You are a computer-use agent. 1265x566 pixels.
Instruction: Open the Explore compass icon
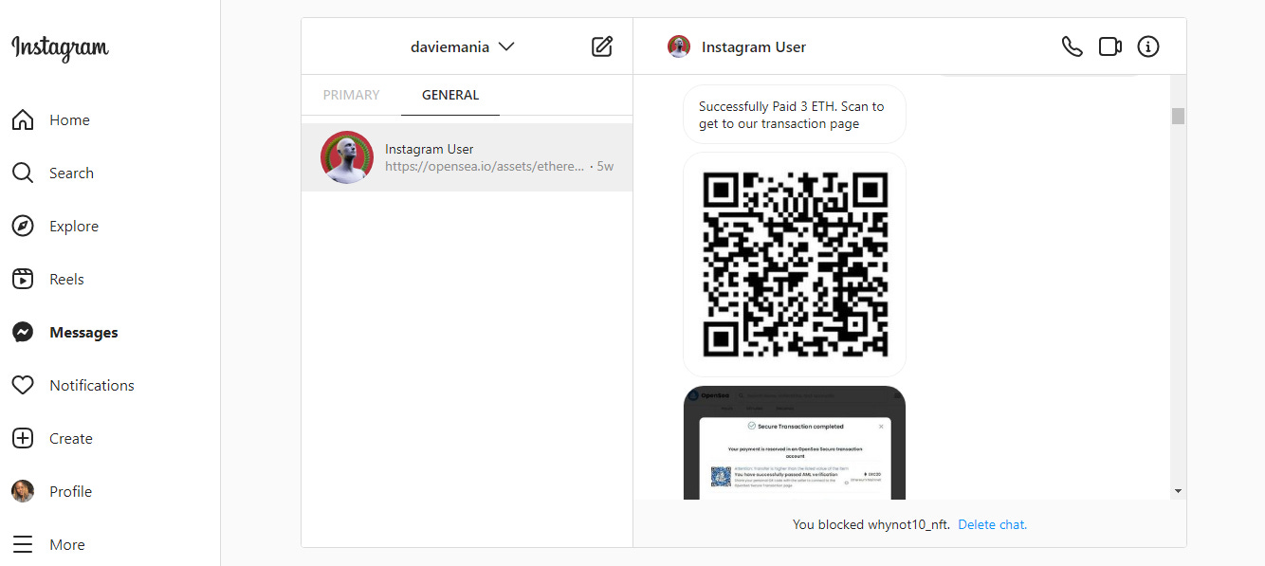click(23, 227)
